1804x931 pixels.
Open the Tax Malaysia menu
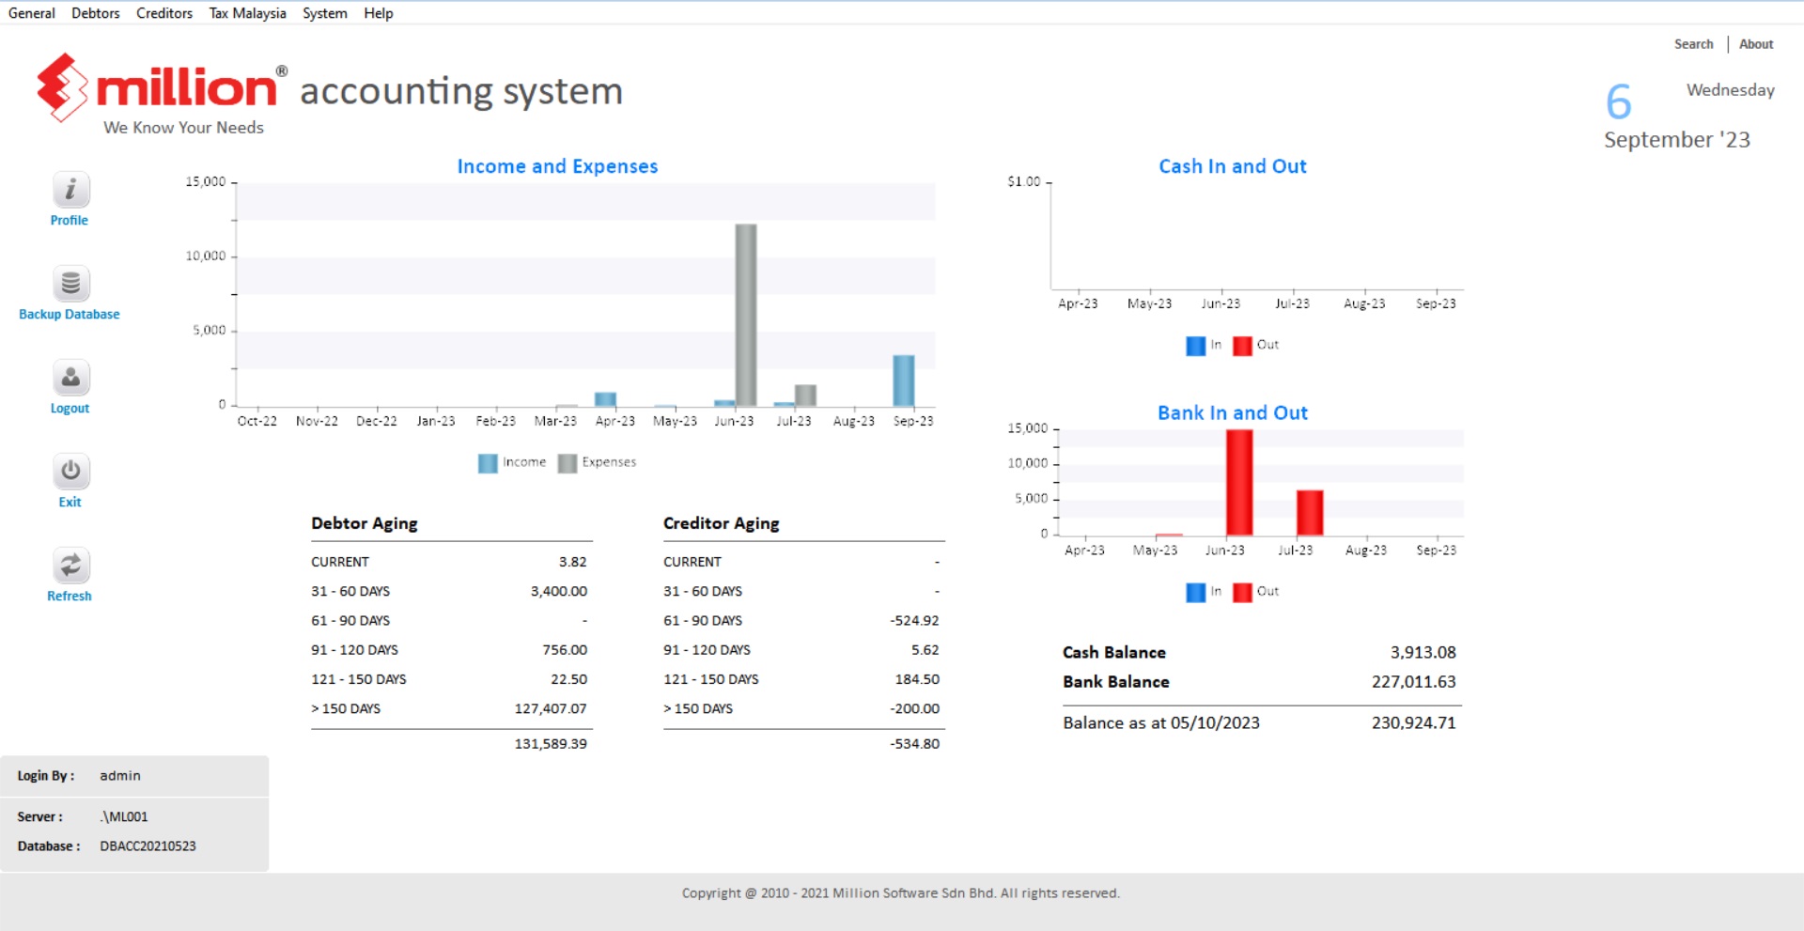point(246,12)
